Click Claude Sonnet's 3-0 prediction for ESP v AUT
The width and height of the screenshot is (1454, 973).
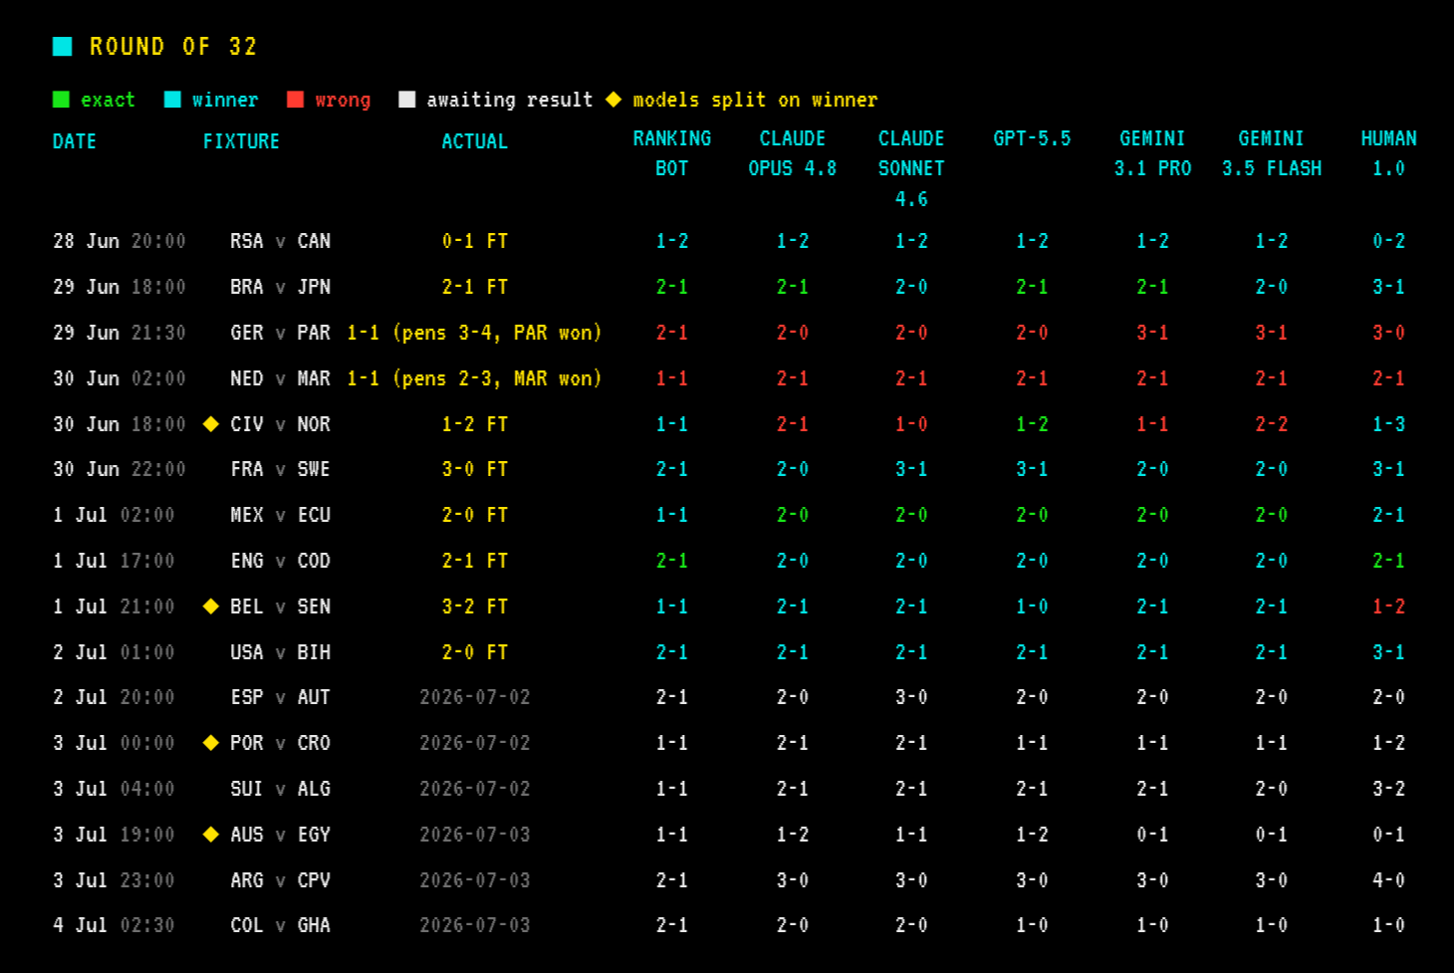click(x=911, y=697)
